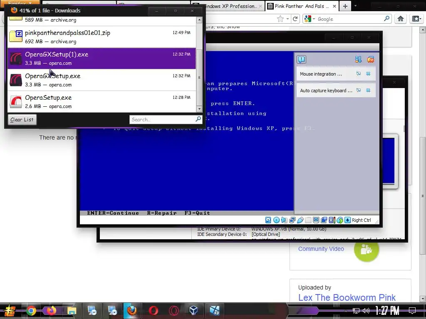426x319 pixels.
Task: Switch to the Windows XP Professional tab
Action: [x=228, y=6]
